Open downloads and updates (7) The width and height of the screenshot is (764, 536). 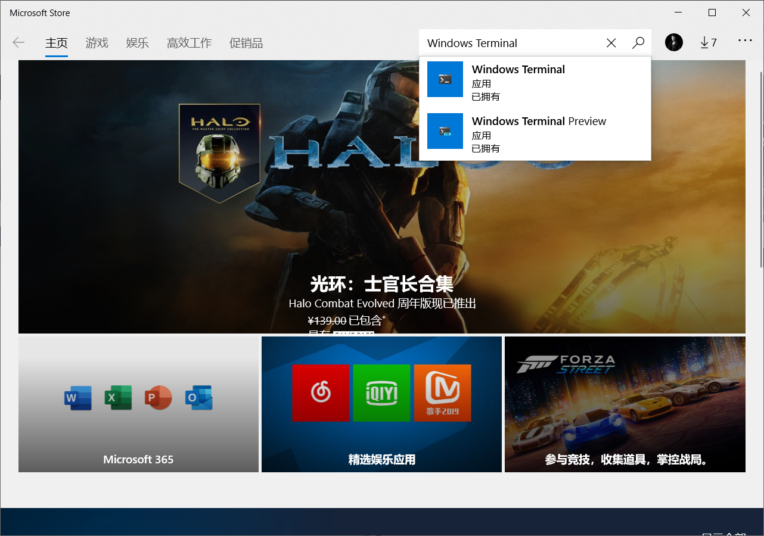click(x=708, y=42)
